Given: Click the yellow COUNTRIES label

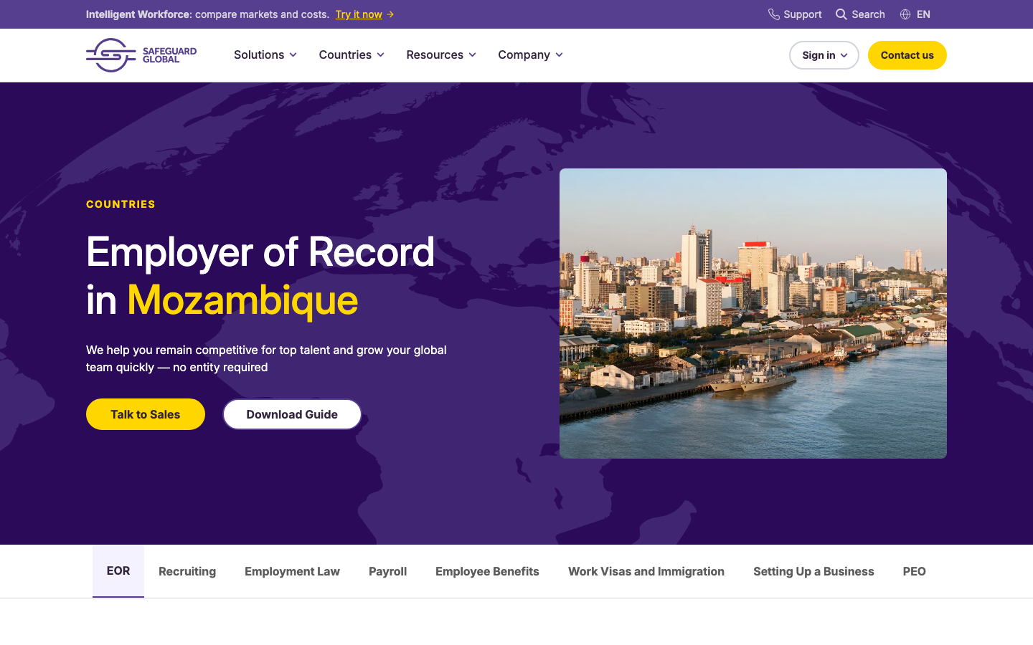Looking at the screenshot, I should tap(121, 204).
